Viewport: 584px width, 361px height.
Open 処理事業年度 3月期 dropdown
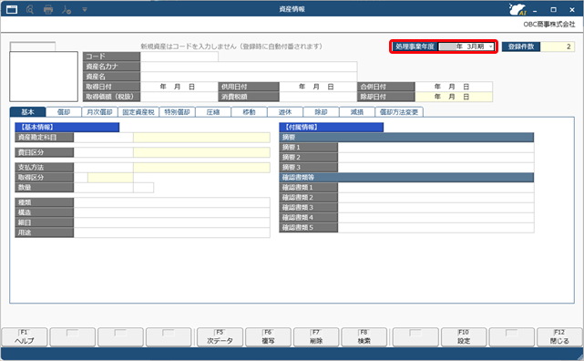[466, 46]
